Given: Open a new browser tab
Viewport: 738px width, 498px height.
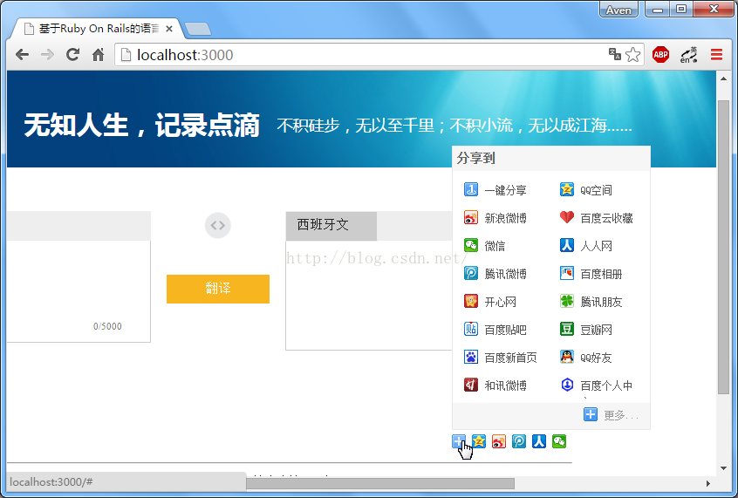Looking at the screenshot, I should coord(198,29).
